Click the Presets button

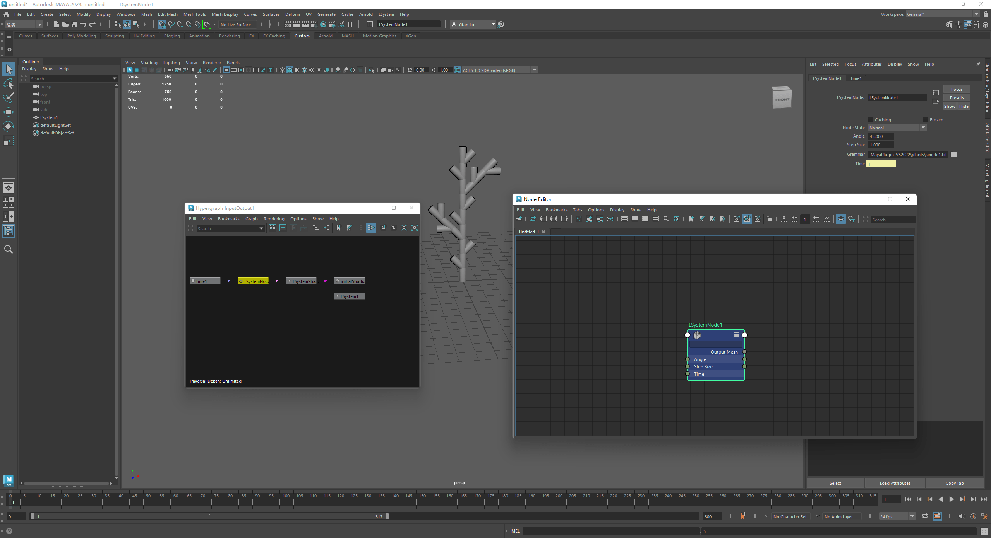pos(957,98)
